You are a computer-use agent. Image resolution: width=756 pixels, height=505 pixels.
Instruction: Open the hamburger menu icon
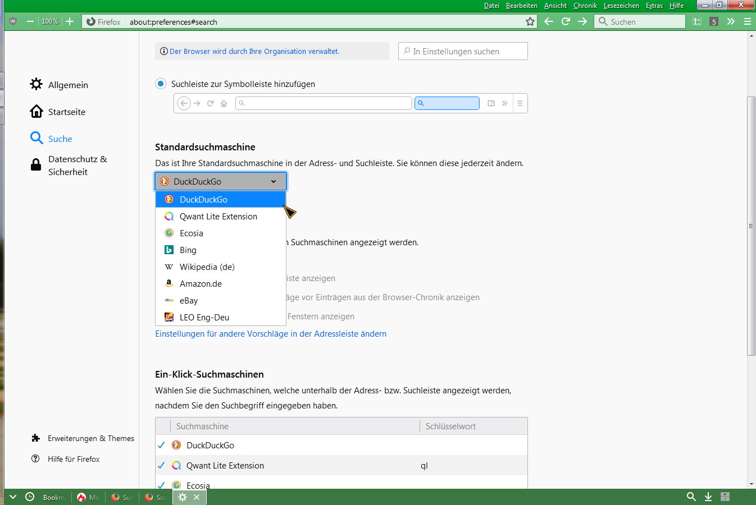[x=747, y=22]
